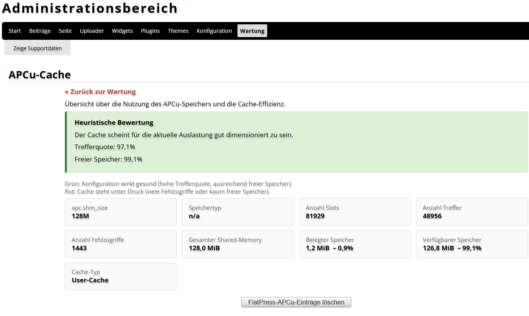Click the Heuristische Bewertung green box
This screenshot has height=316, width=529.
[x=297, y=142]
